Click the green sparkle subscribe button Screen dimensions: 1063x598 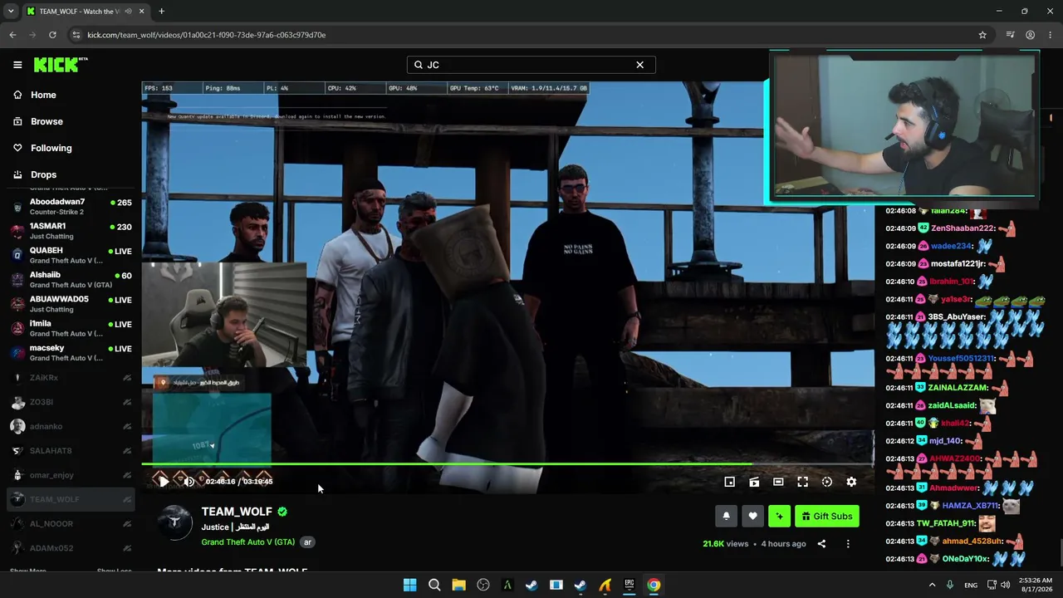coord(779,517)
